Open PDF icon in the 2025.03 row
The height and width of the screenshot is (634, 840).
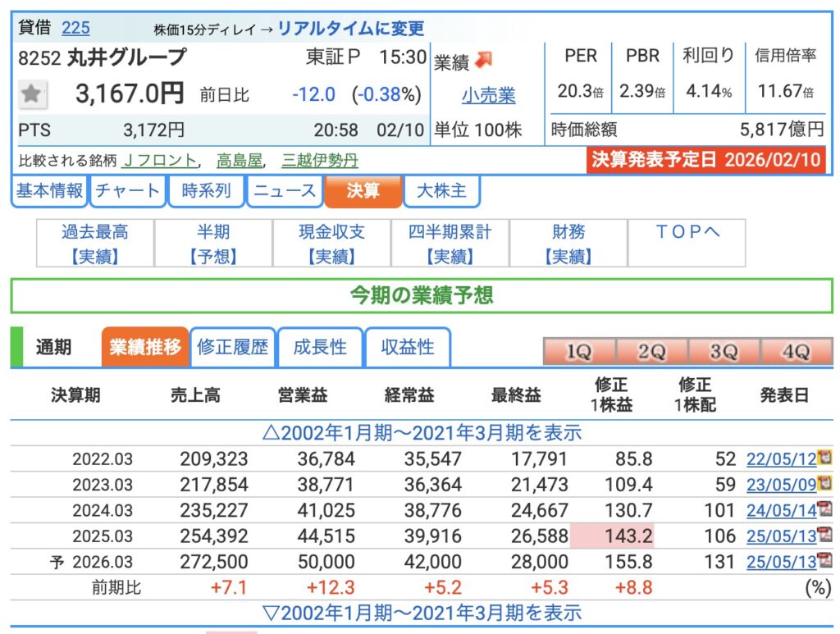[x=825, y=535]
